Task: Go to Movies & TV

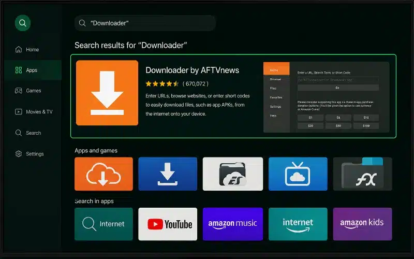Action: tap(34, 112)
